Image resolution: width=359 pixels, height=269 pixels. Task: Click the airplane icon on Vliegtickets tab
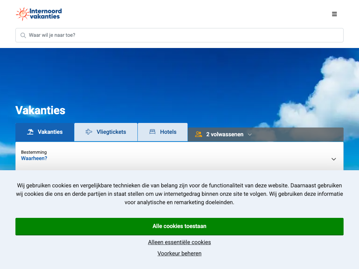pyautogui.click(x=89, y=132)
